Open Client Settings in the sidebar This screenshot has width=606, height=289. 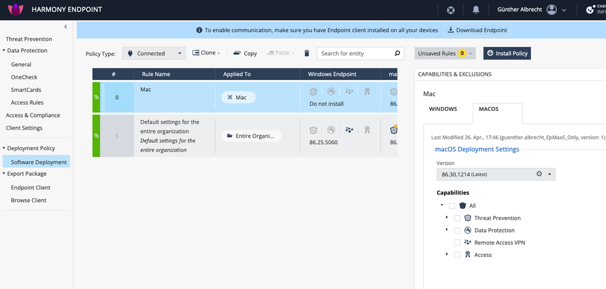[24, 128]
